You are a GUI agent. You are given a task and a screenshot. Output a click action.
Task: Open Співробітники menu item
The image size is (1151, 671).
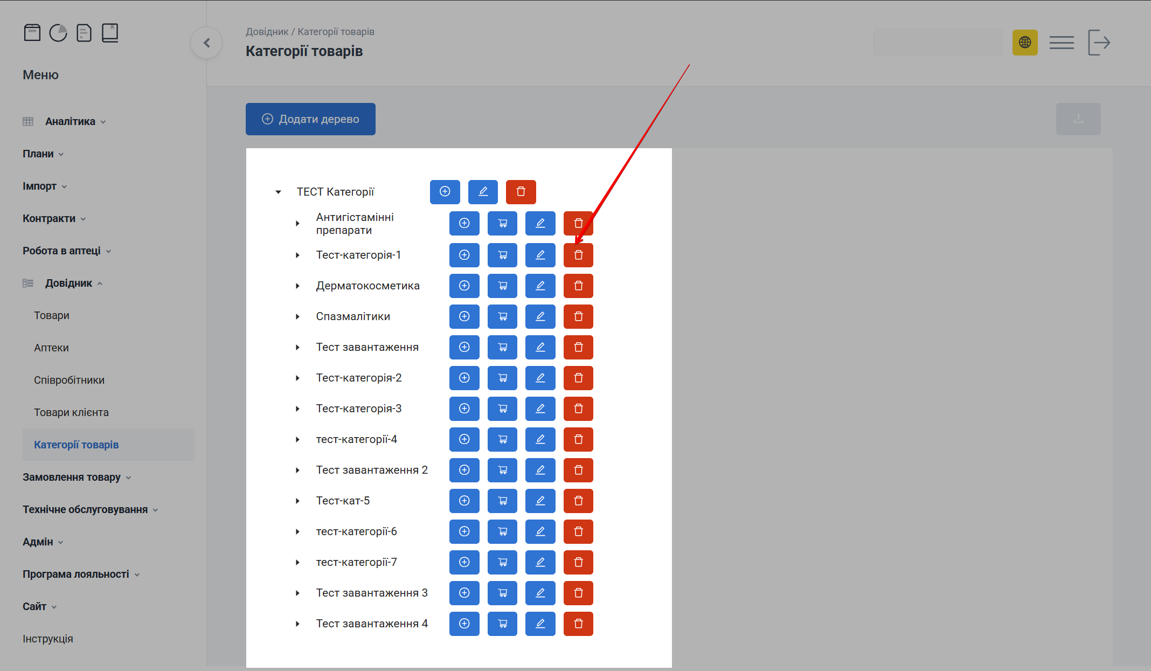[69, 381]
